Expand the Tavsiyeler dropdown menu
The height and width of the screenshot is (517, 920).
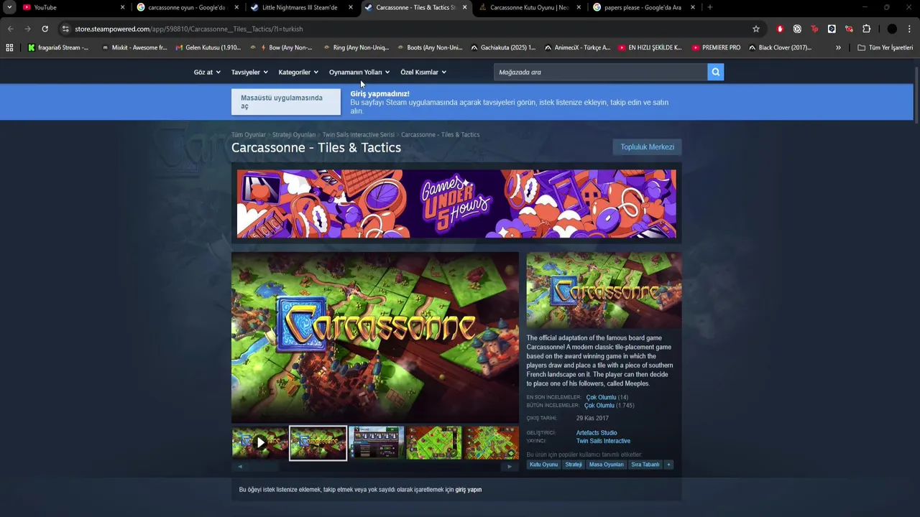coord(249,72)
